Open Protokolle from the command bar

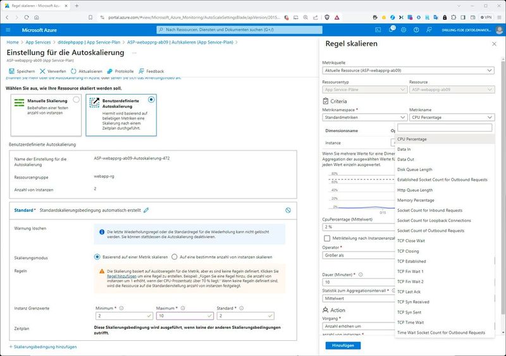(120, 71)
